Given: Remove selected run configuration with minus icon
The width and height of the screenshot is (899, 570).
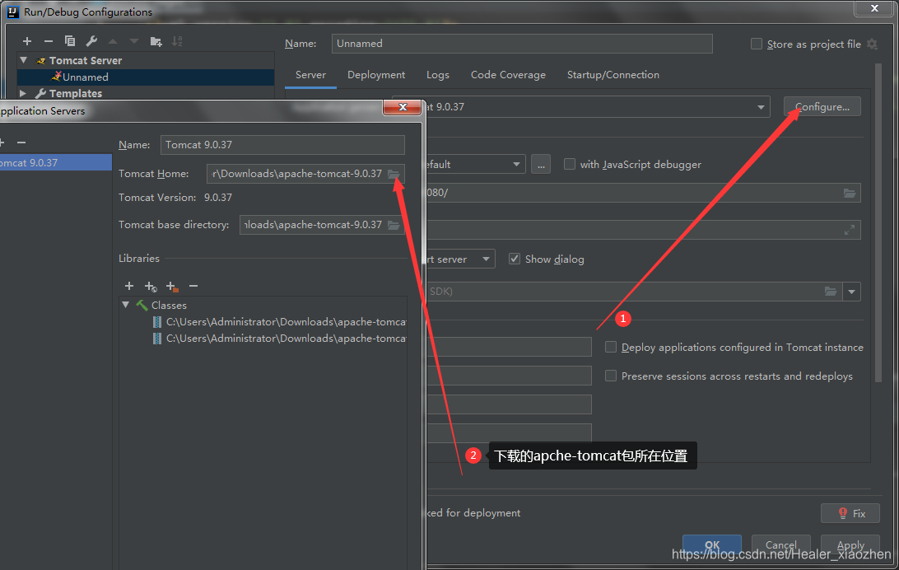Looking at the screenshot, I should (x=48, y=41).
